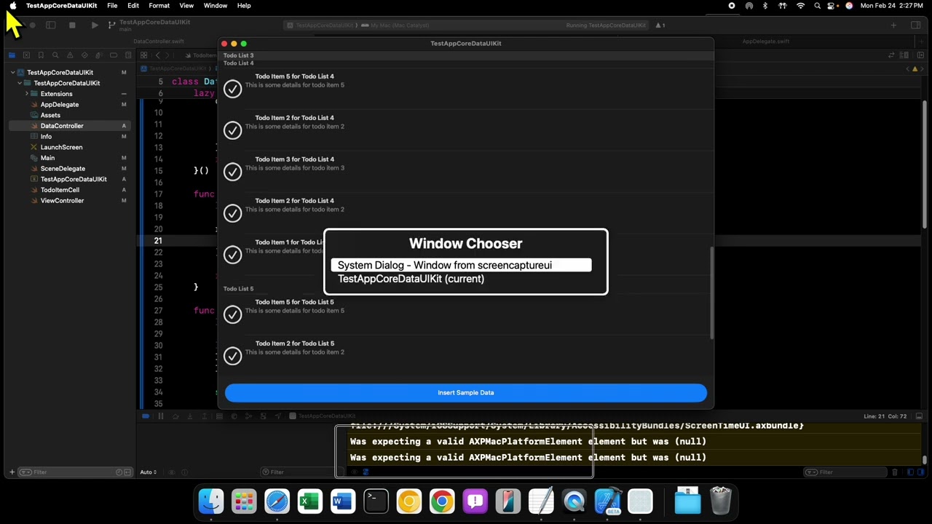
Task: Open the Trash in the Dock
Action: click(720, 501)
